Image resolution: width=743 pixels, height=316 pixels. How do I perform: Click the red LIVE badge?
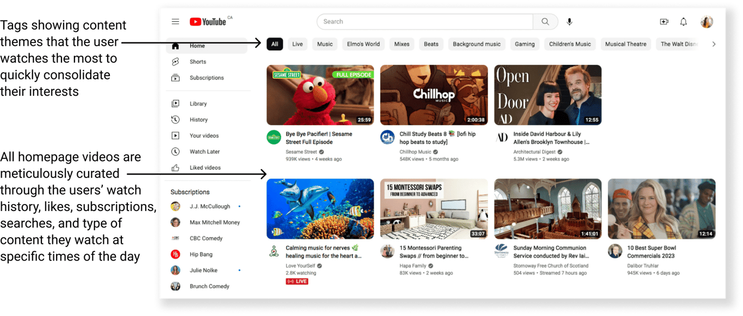tap(297, 281)
